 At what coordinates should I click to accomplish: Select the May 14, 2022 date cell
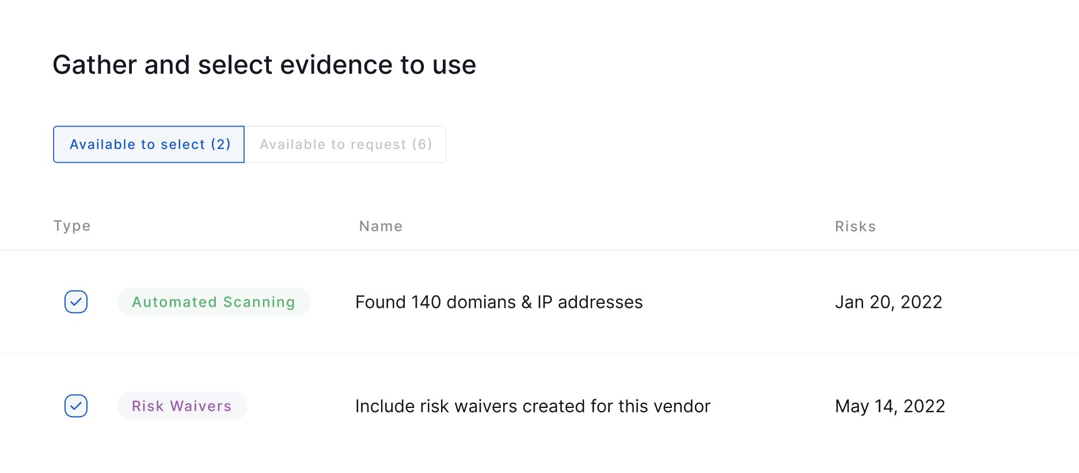coord(890,406)
